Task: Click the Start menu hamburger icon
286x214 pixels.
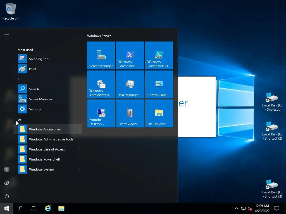Action: (x=7, y=36)
